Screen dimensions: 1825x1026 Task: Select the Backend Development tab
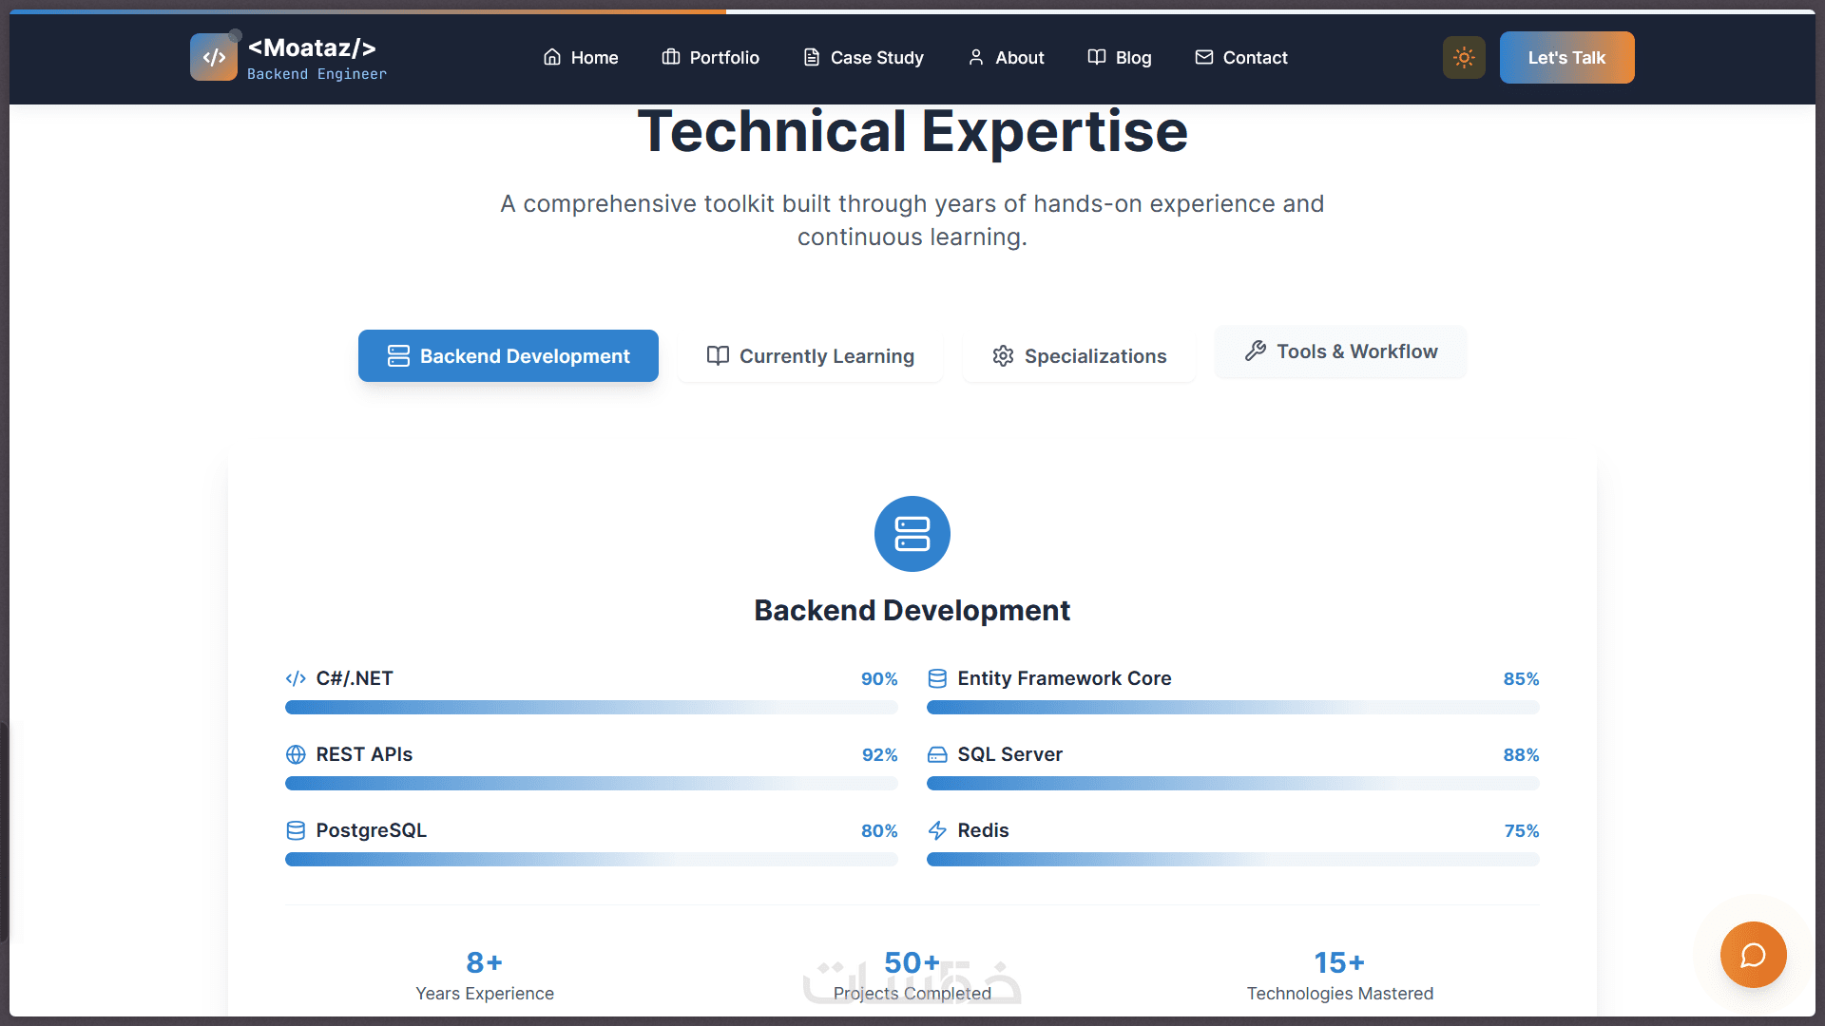[508, 356]
